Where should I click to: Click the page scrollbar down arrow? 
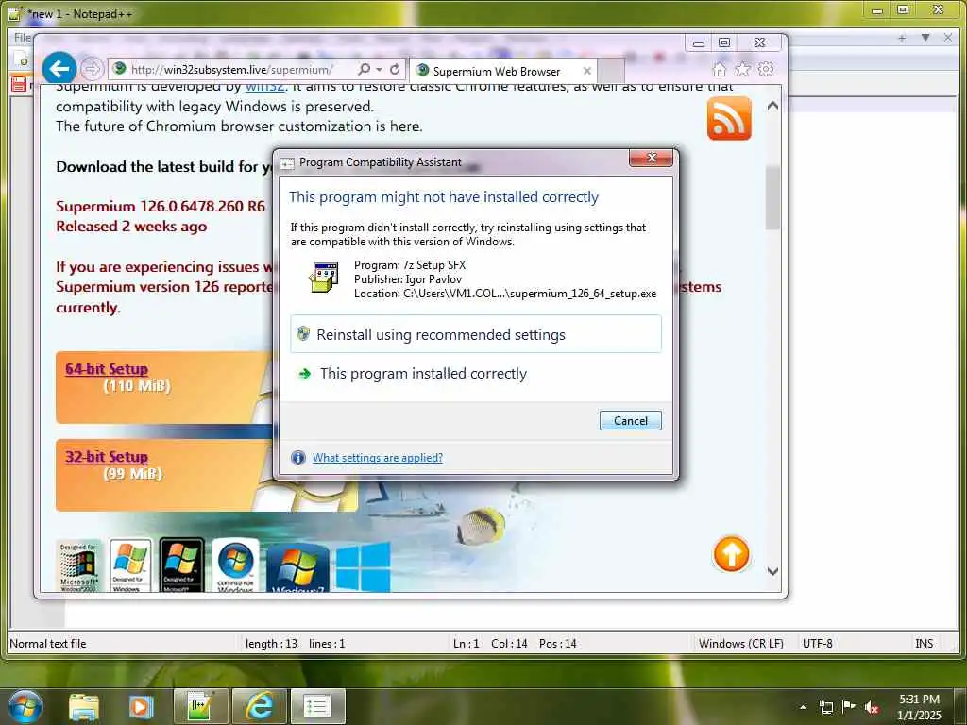click(772, 571)
